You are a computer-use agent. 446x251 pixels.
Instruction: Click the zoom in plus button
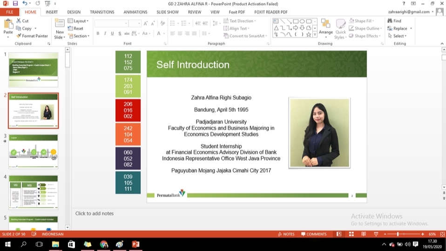pos(423,234)
